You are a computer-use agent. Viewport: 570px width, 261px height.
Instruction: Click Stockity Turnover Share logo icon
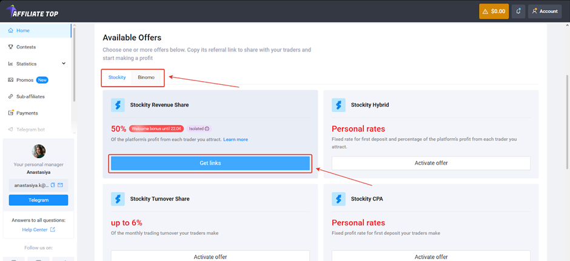118,199
